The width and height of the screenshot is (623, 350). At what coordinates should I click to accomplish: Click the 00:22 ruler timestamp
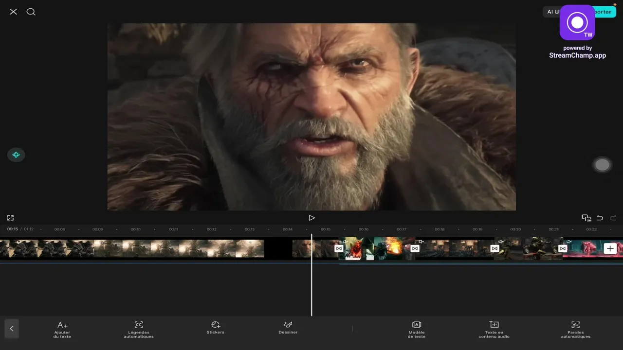[591, 229]
